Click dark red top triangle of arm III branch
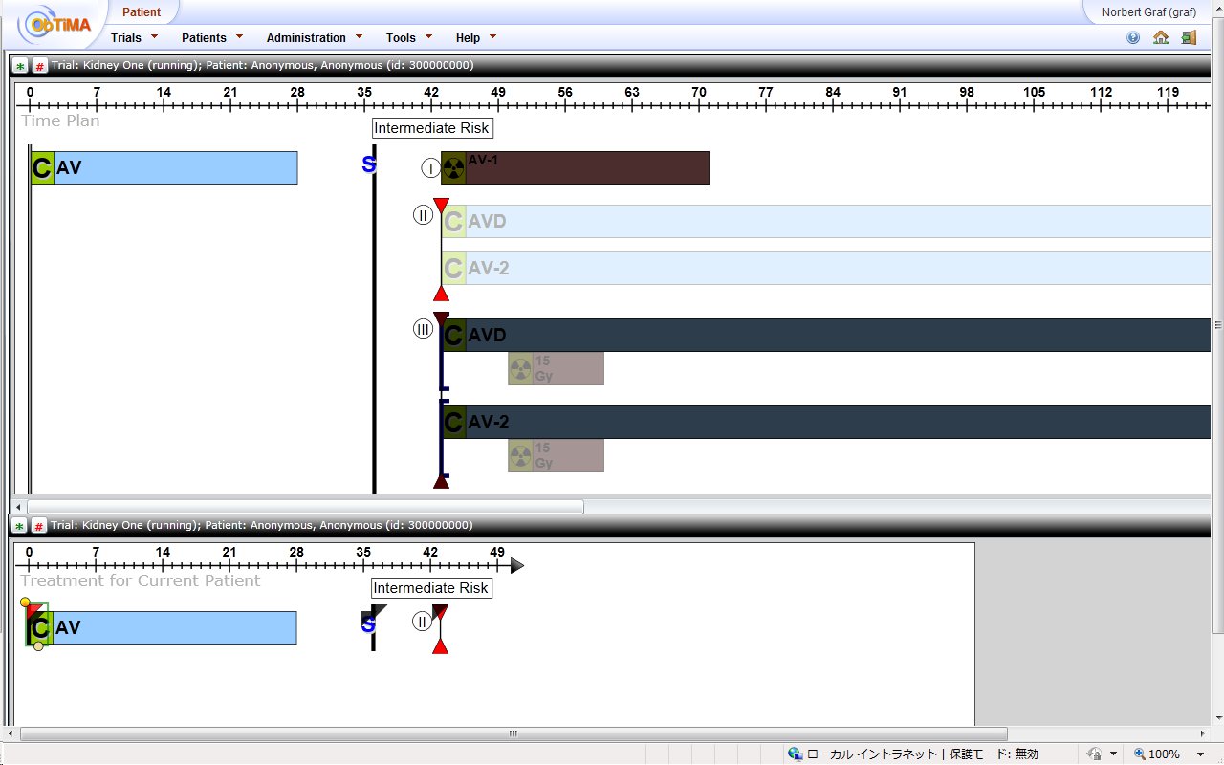Viewport: 1224px width, 765px height. pos(441,318)
